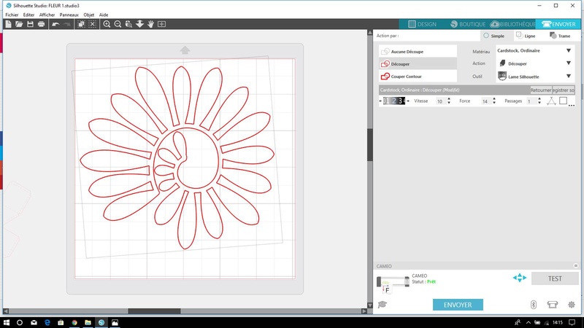Click the drag-zoom down arrow tool
Screen dimensions: 584x328
pyautogui.click(x=139, y=24)
